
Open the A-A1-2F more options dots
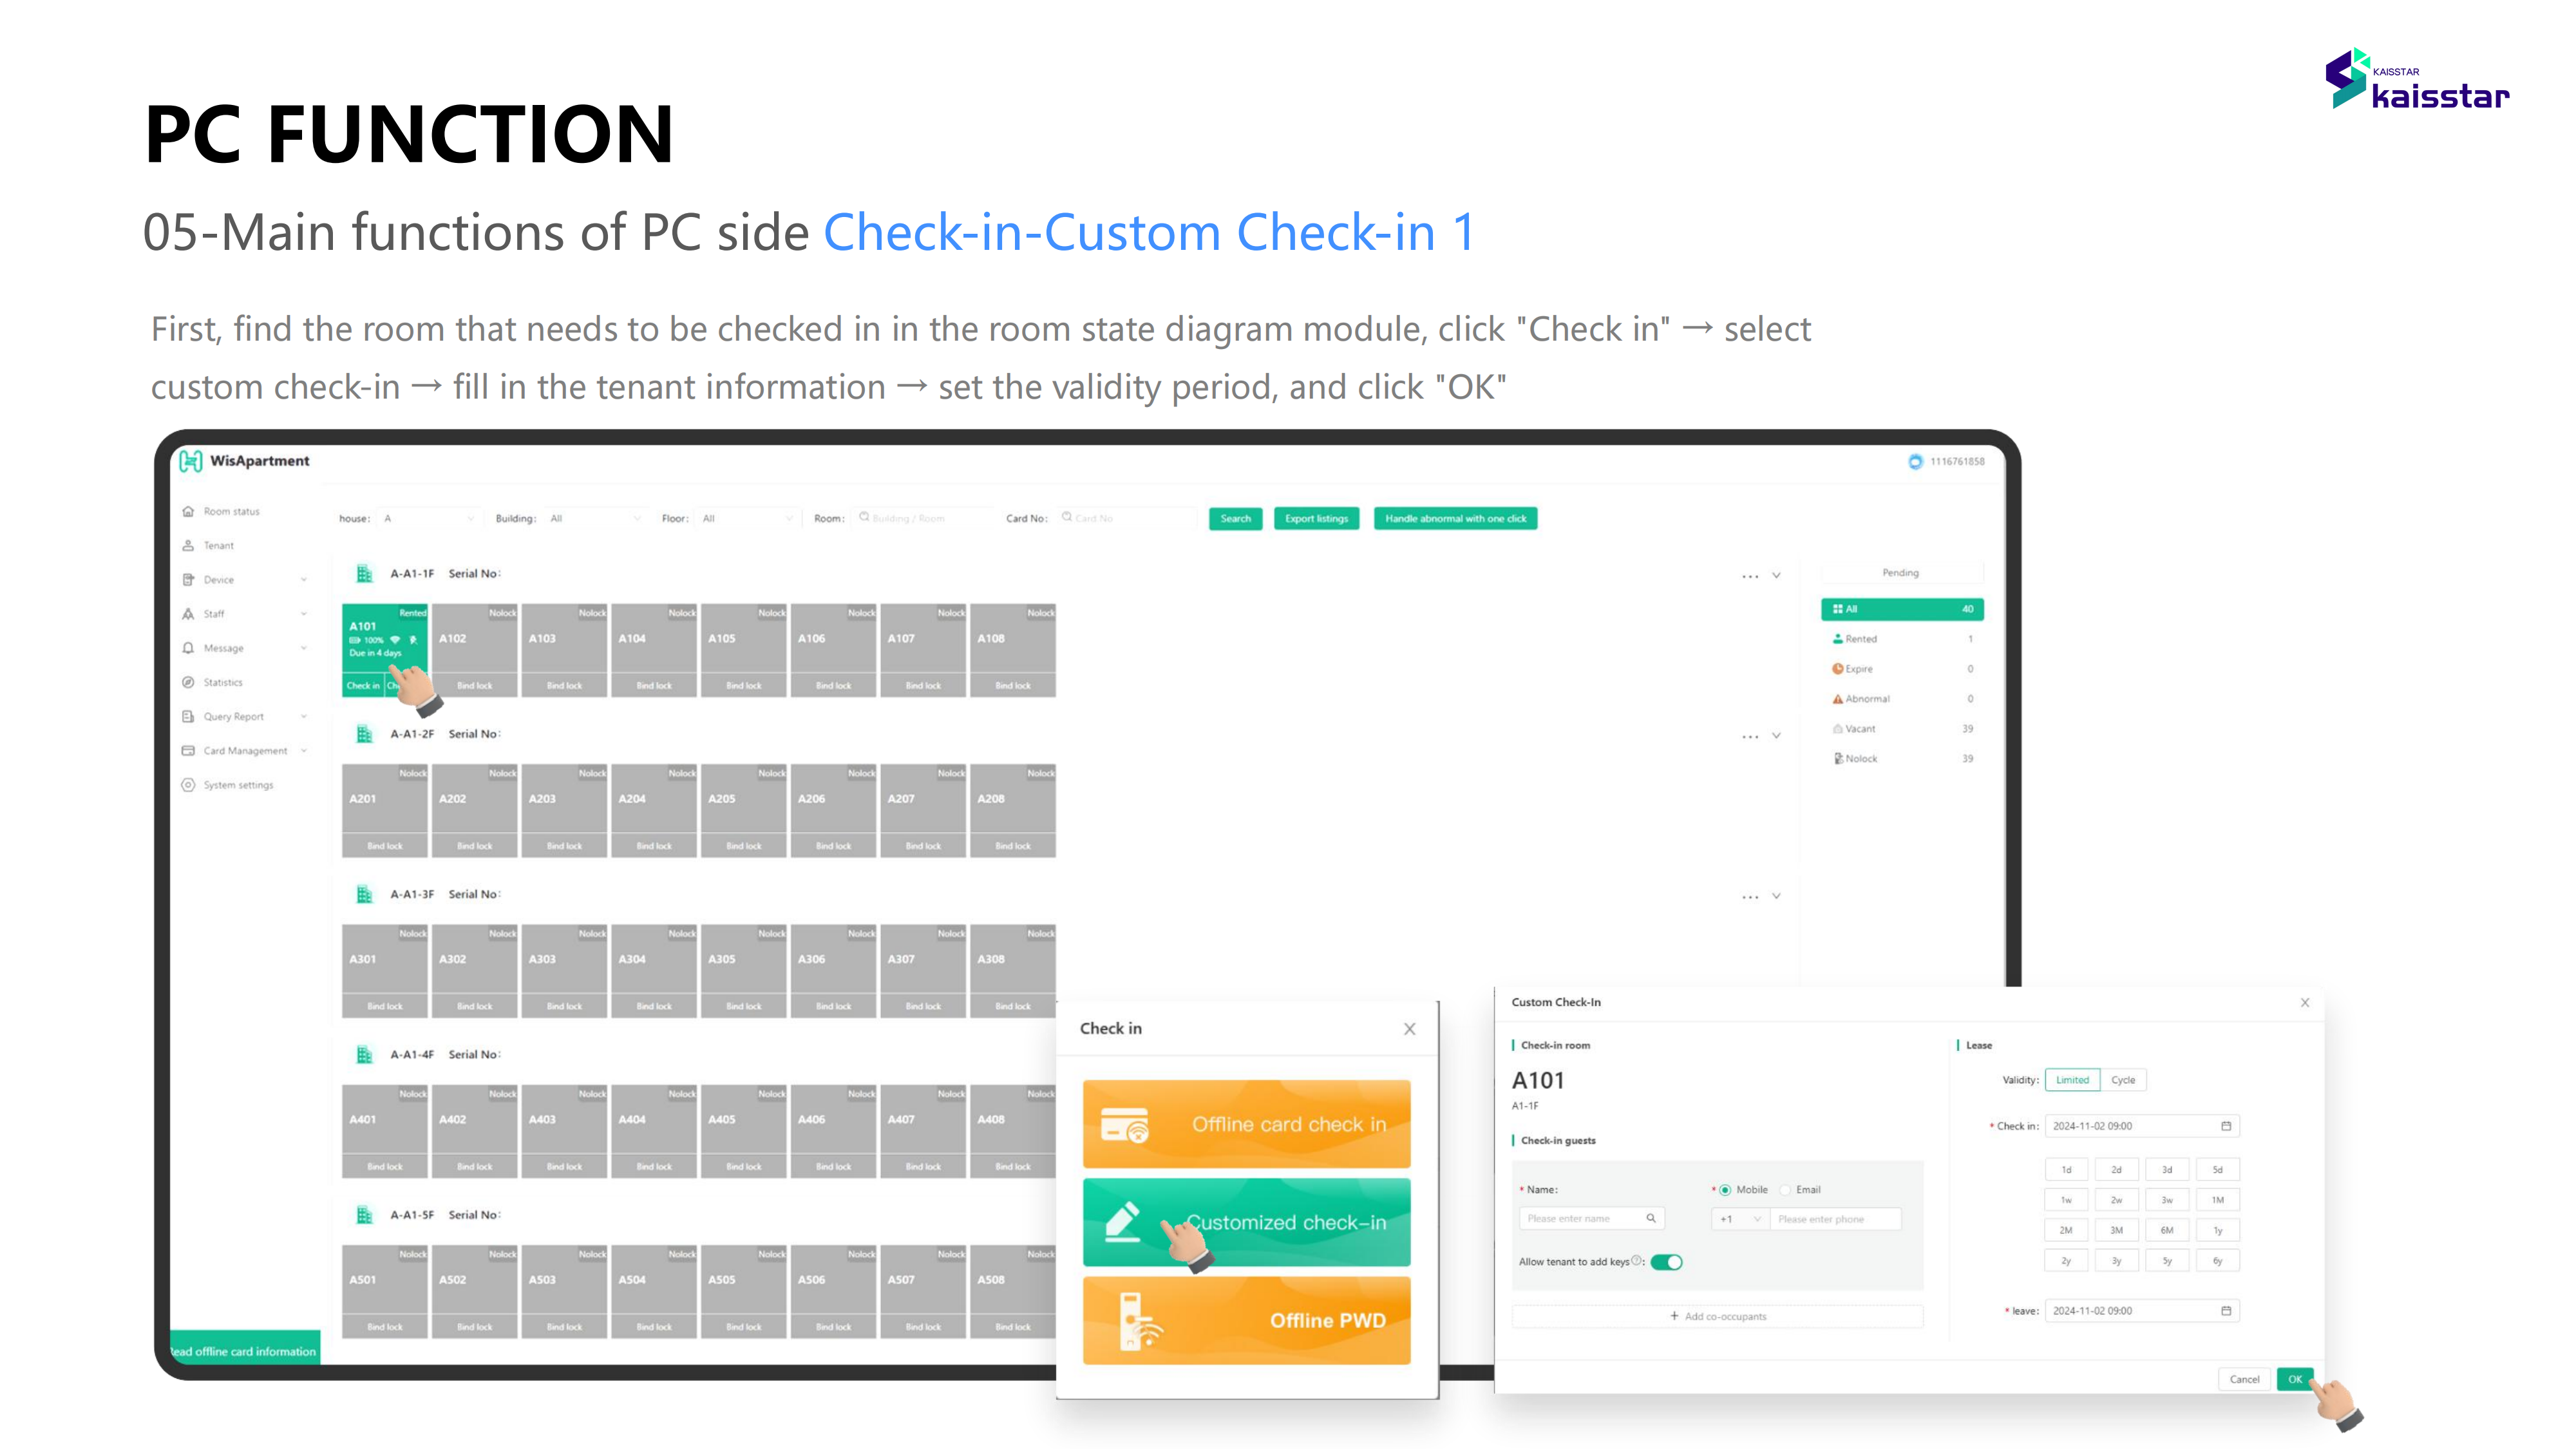click(x=1750, y=736)
